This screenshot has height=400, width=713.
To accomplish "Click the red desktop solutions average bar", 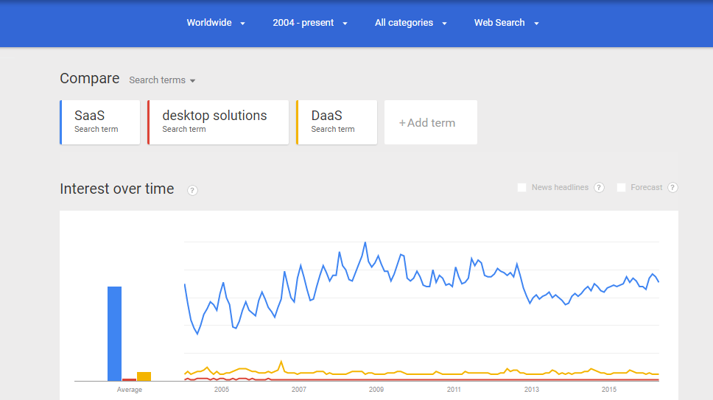I will 129,379.
